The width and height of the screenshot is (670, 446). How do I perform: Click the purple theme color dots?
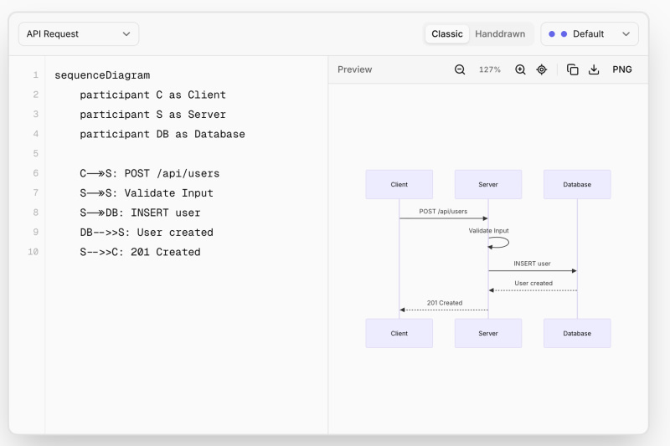(x=558, y=34)
